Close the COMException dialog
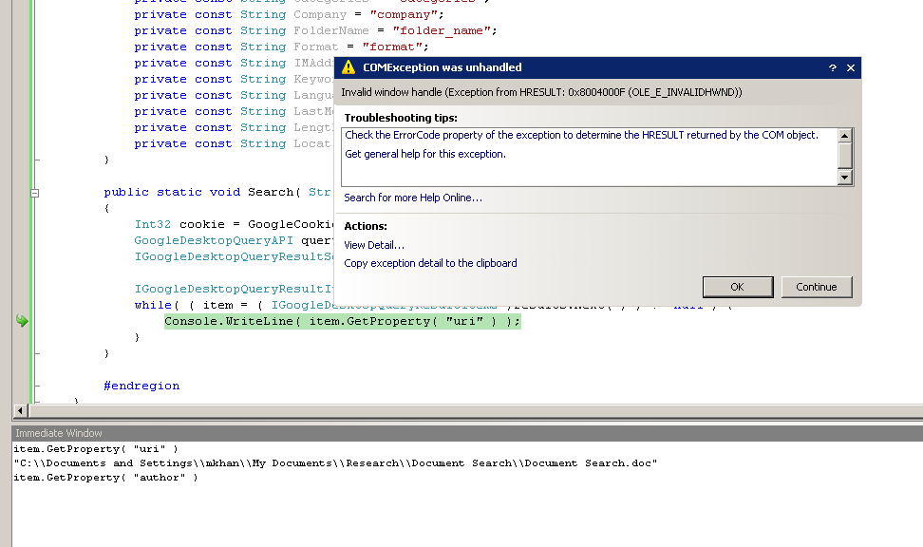 point(850,68)
